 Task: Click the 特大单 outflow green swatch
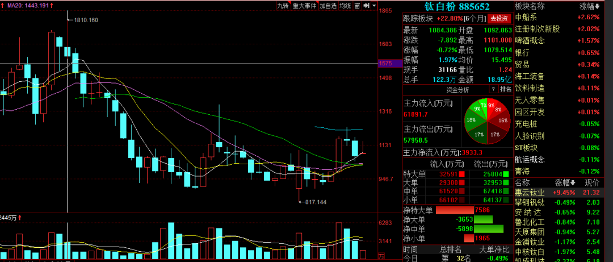tap(506, 174)
